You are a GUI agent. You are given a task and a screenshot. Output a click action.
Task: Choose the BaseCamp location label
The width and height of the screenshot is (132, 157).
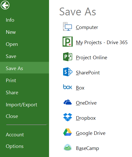click(x=87, y=148)
